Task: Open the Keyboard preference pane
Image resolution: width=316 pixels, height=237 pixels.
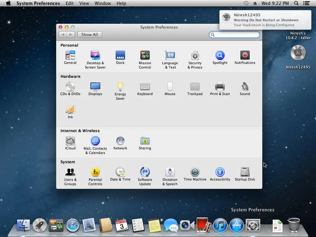Action: (145, 89)
